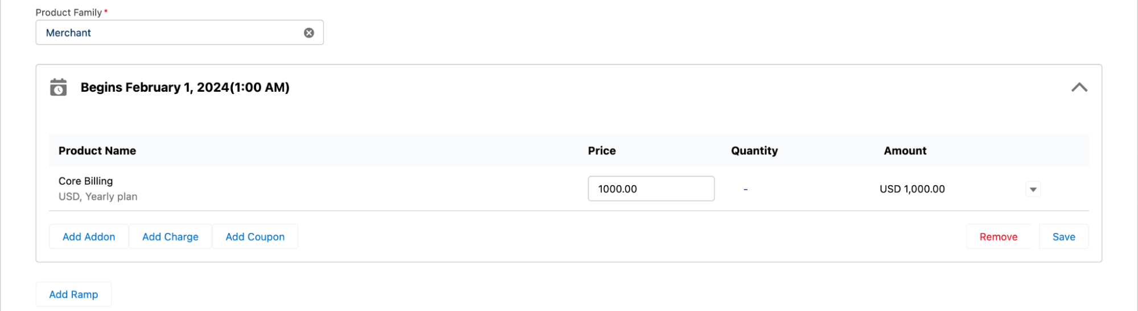1138x311 pixels.
Task: Open the Product Family combo box
Action: 171,33
